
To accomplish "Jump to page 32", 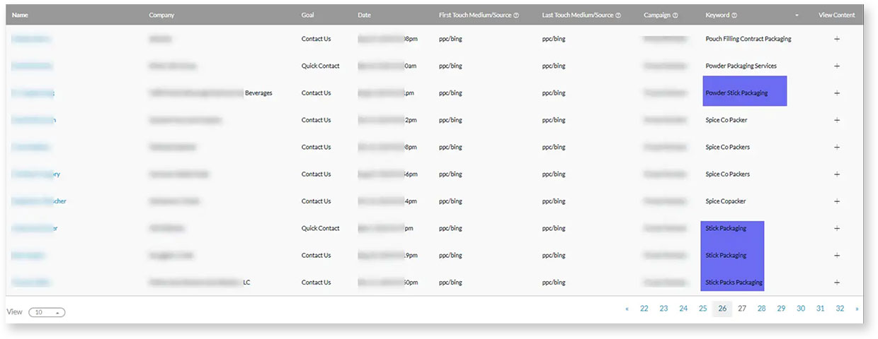I will [x=840, y=309].
